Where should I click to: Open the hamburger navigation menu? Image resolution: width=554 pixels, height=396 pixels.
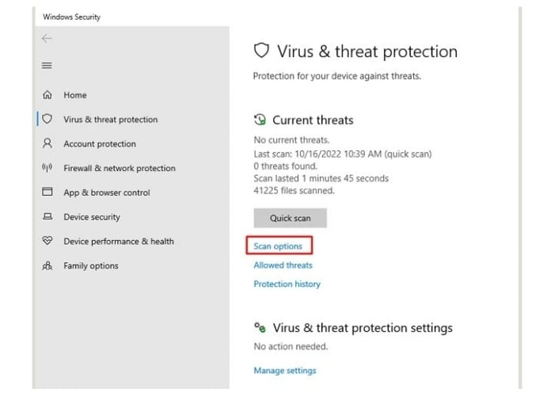point(47,65)
